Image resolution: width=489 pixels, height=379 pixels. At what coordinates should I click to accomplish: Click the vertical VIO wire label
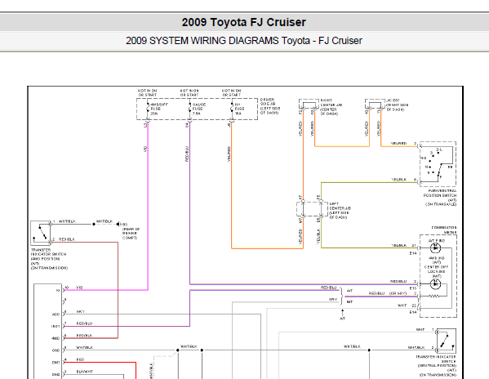point(145,149)
